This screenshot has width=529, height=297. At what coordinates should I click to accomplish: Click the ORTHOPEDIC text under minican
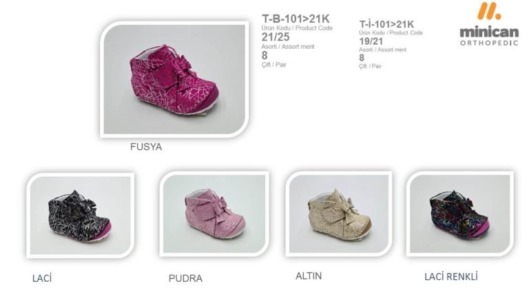click(x=489, y=43)
